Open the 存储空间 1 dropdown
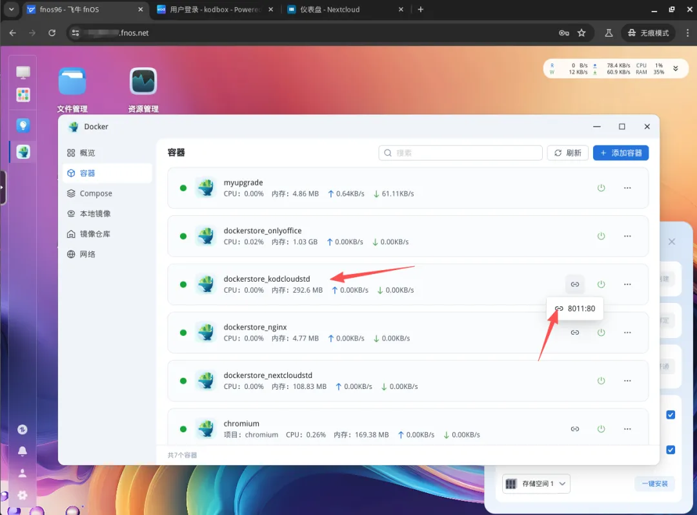The width and height of the screenshot is (697, 515). [536, 484]
